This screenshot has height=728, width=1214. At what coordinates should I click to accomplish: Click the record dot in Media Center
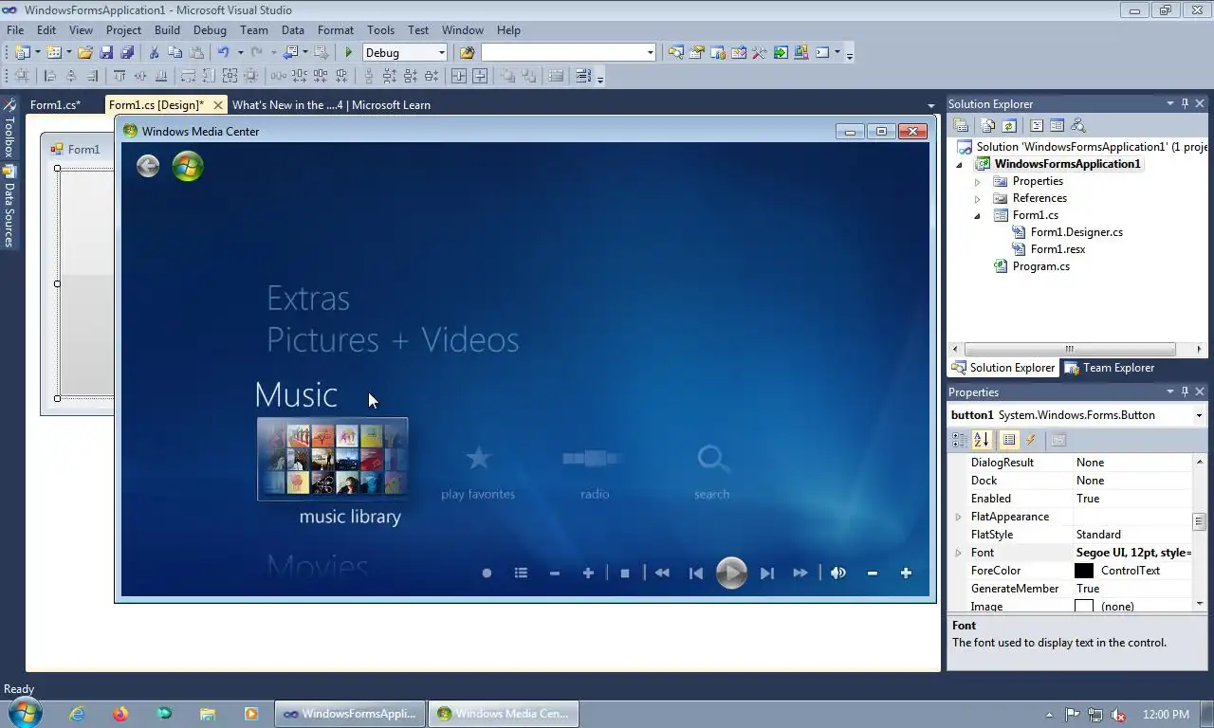pyautogui.click(x=487, y=573)
